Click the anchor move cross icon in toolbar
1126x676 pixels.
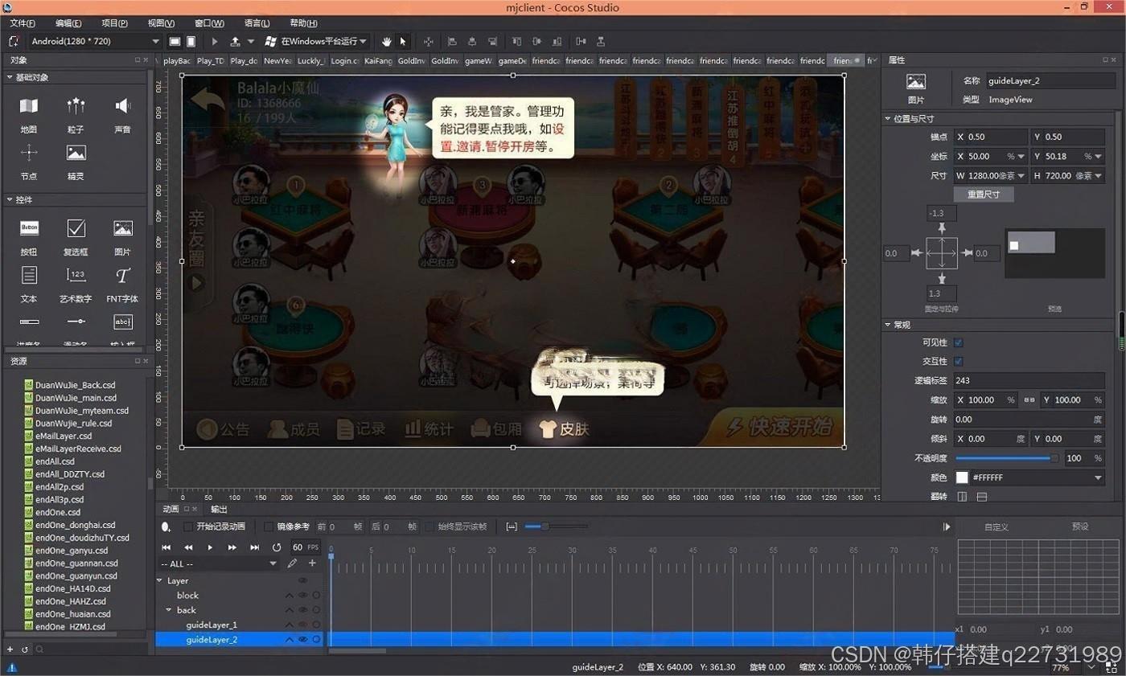428,41
